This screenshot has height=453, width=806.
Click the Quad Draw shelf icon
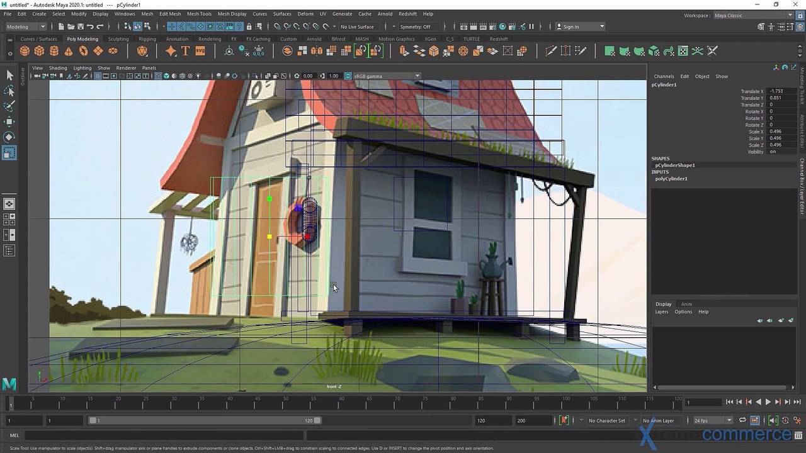click(x=581, y=51)
